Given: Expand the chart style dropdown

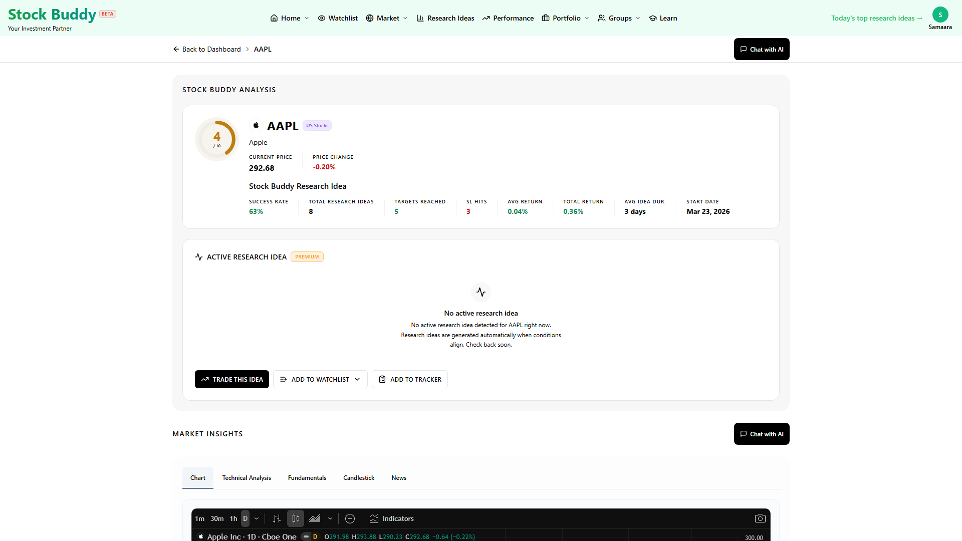Looking at the screenshot, I should pyautogui.click(x=330, y=518).
